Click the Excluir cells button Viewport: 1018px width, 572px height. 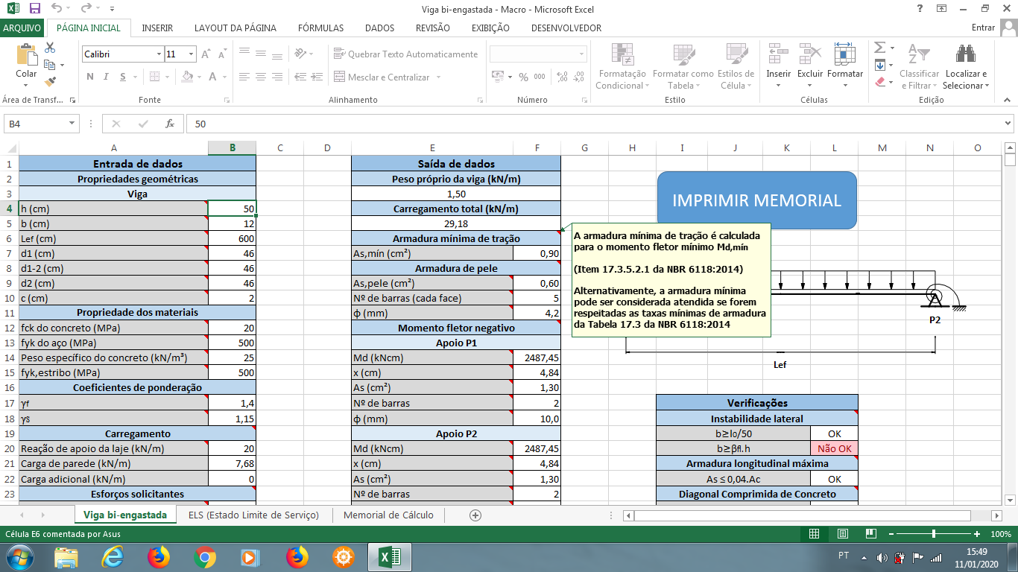tap(810, 66)
